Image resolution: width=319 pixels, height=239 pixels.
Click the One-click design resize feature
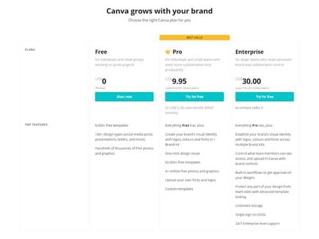click(182, 153)
